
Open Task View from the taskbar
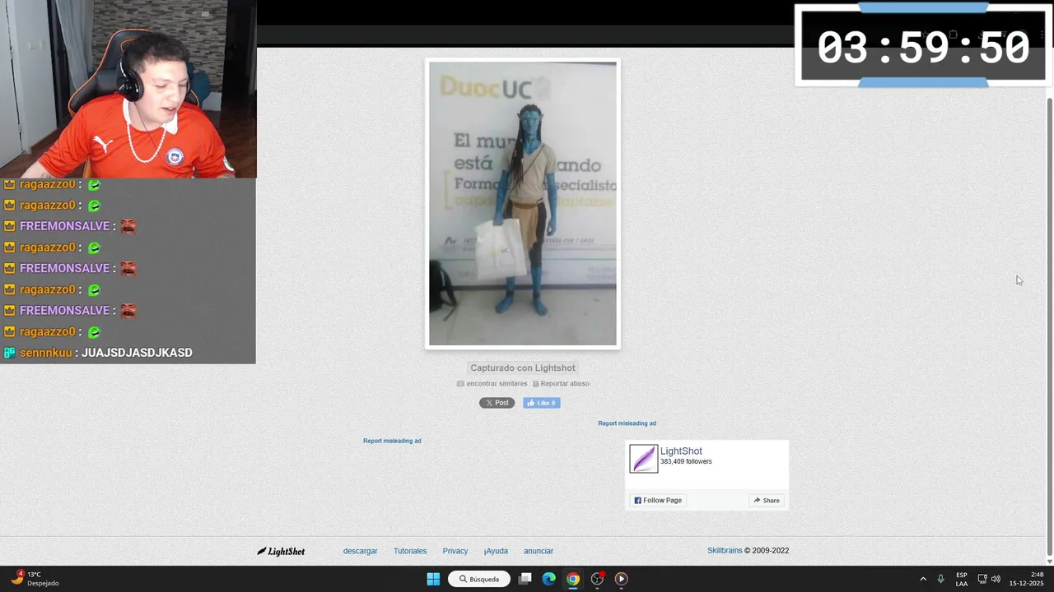[x=525, y=579]
